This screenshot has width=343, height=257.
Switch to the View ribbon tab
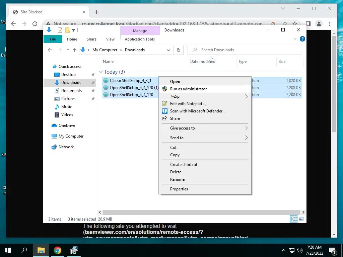pos(110,39)
